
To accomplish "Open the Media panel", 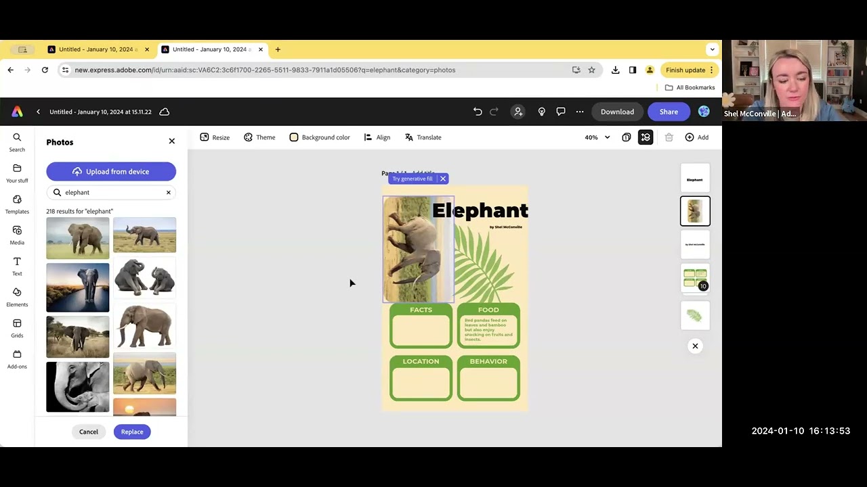I will (17, 235).
